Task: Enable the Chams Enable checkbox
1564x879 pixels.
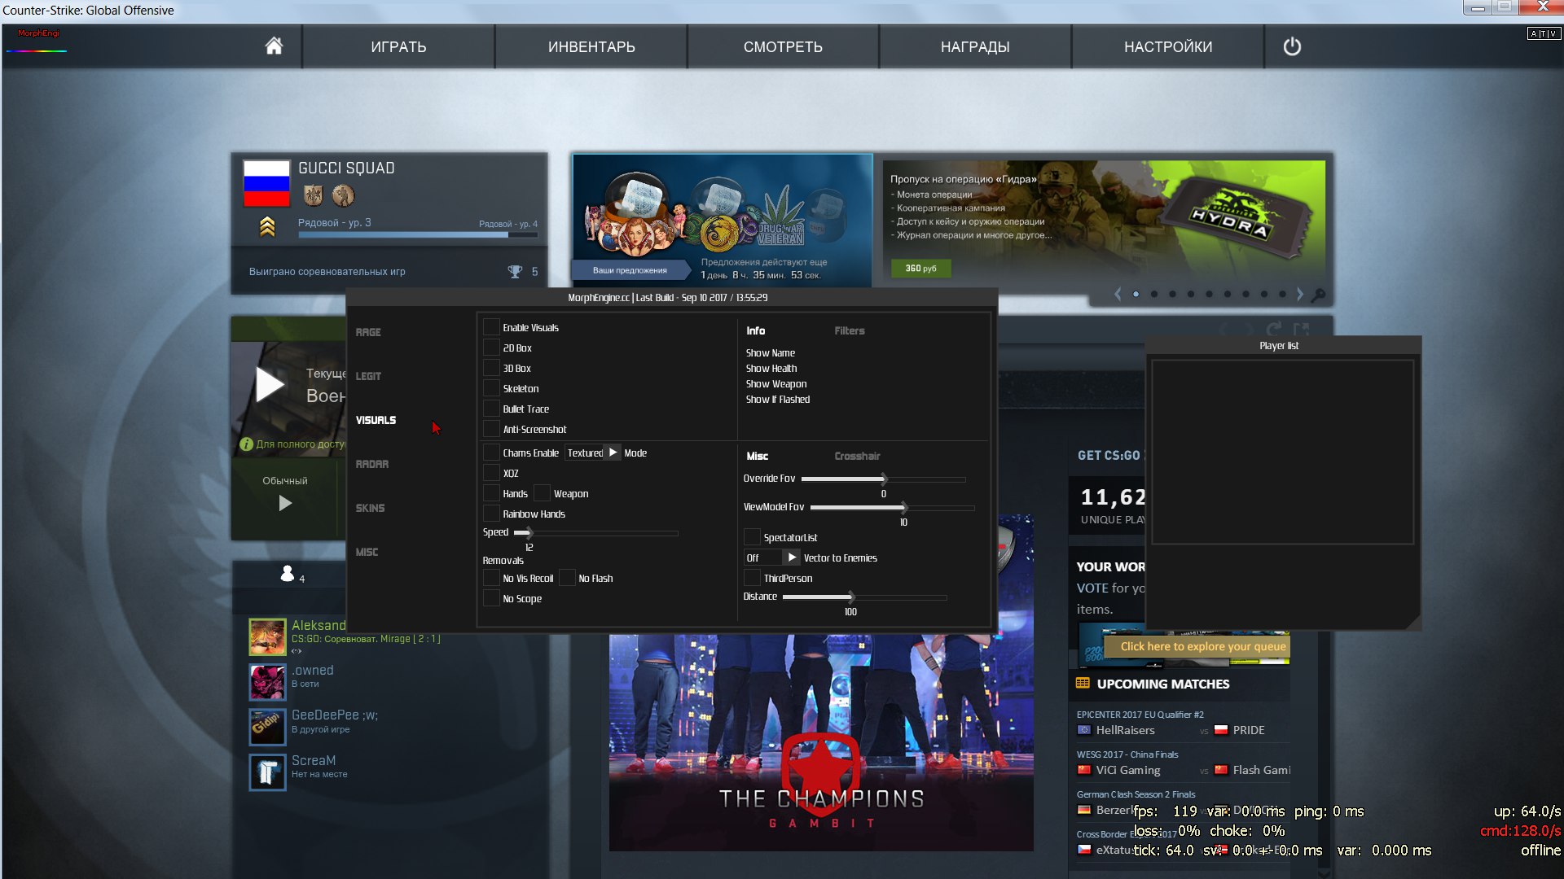Action: click(491, 453)
